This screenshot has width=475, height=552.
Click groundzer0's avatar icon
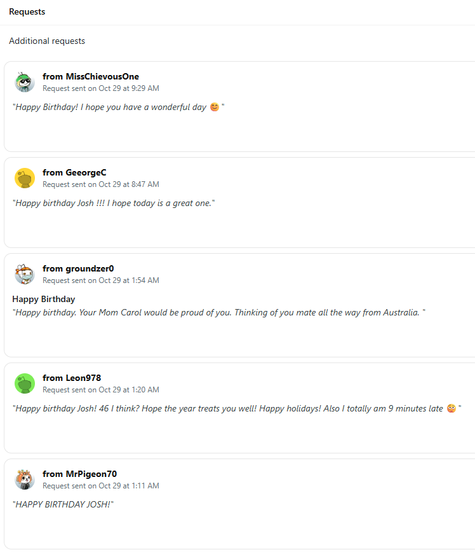pos(24,274)
